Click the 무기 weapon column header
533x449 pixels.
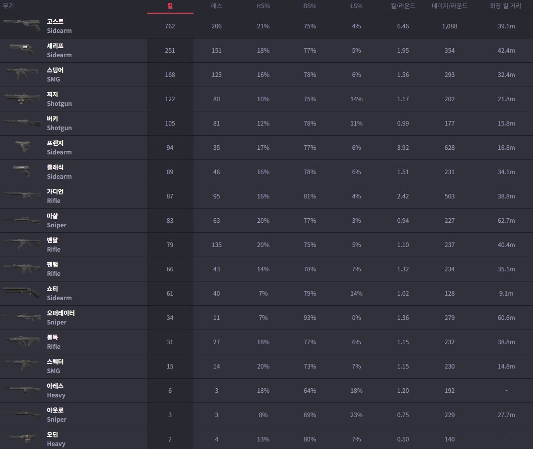8,6
